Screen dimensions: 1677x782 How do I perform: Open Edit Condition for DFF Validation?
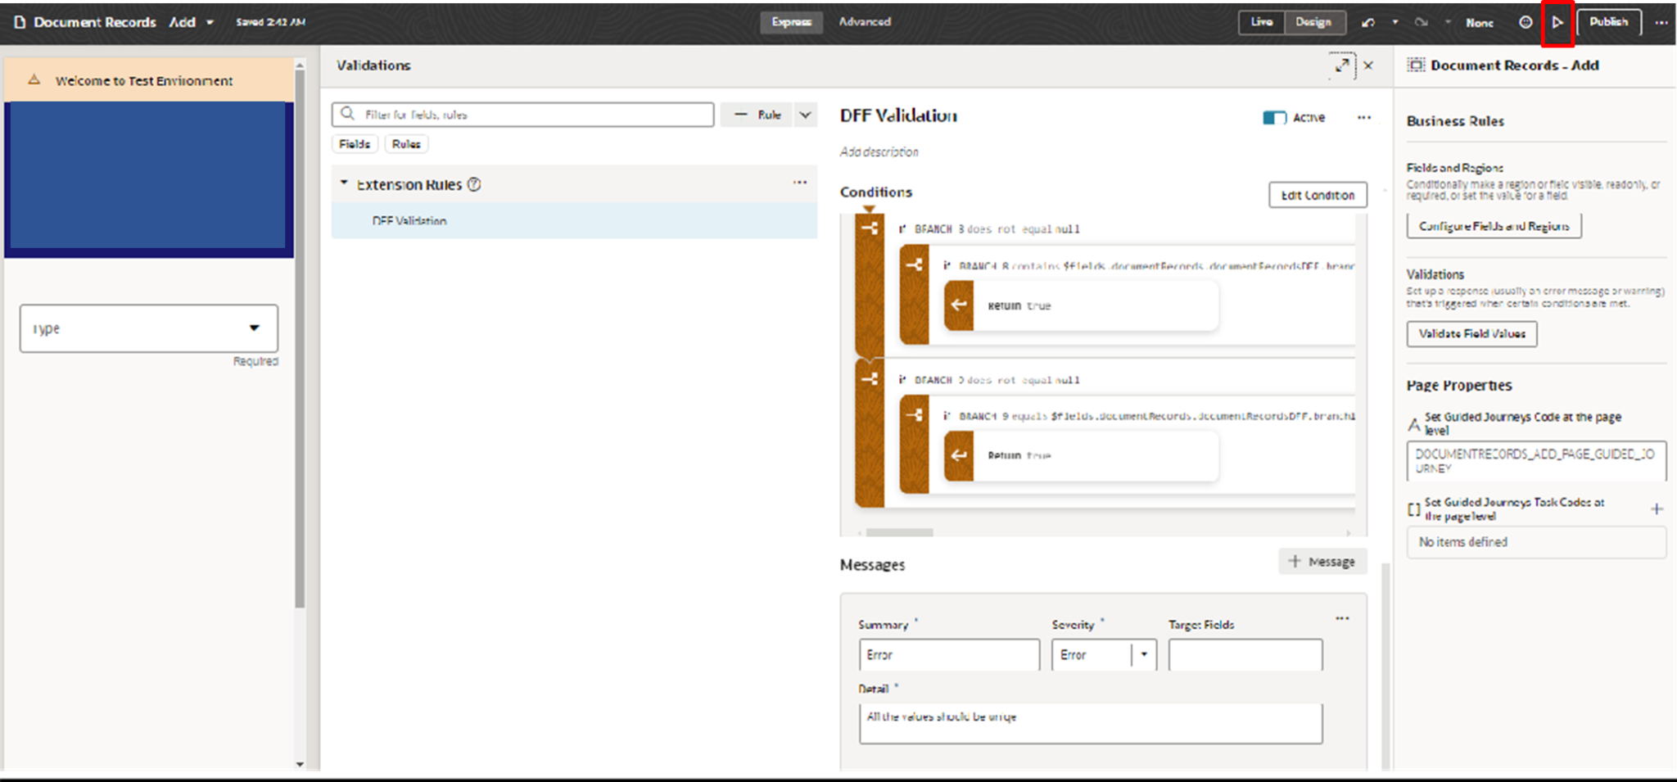pyautogui.click(x=1318, y=195)
